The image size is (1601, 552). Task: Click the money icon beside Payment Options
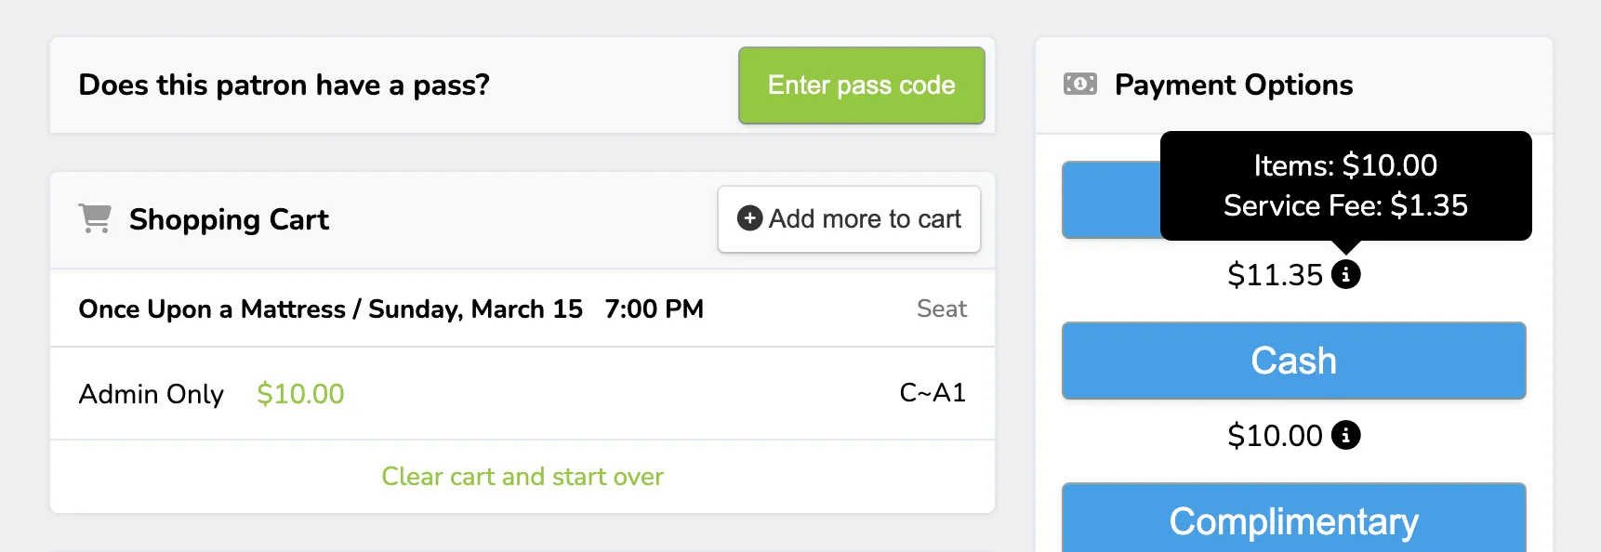(x=1079, y=85)
